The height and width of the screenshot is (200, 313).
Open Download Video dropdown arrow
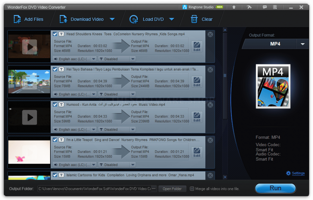click(112, 19)
